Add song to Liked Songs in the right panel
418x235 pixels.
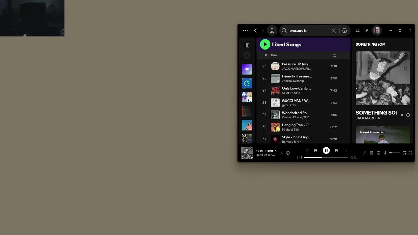[408, 115]
